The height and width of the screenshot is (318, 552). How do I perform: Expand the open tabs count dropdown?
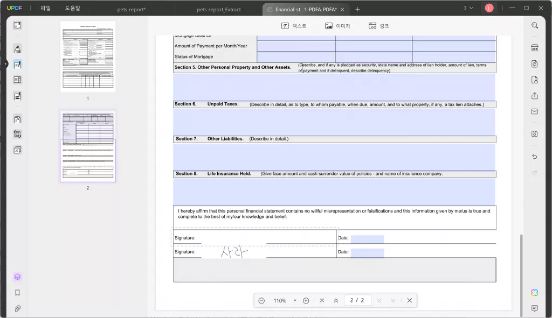tap(468, 8)
